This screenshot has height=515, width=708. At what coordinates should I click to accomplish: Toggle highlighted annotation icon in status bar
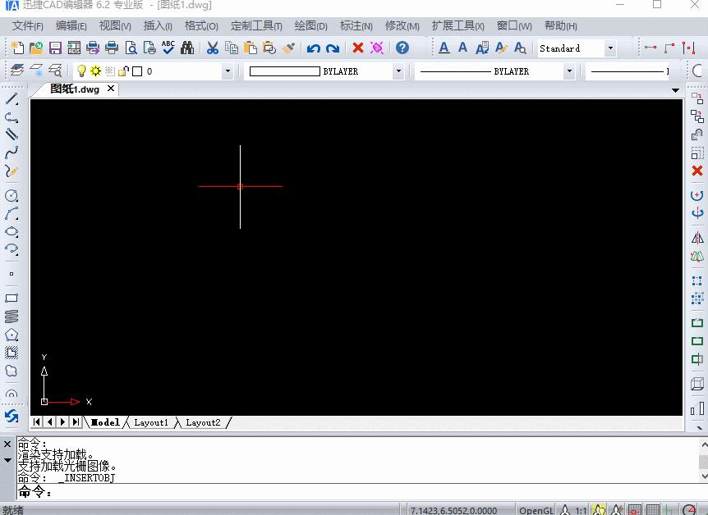(x=600, y=510)
